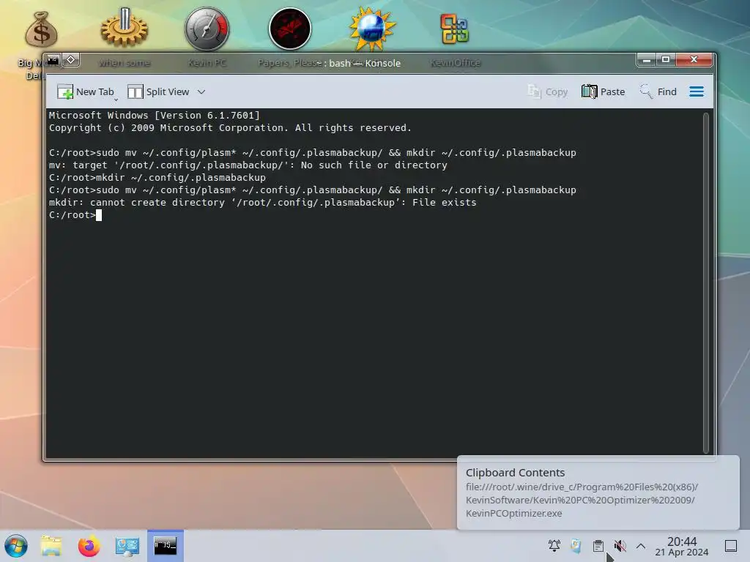The image size is (750, 562).
Task: Click the terminal scrollbar
Action: click(x=706, y=282)
